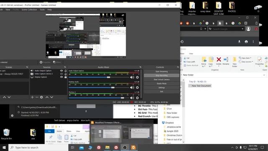Image resolution: width=268 pixels, height=151 pixels.
Task: Toggle Audio Output Capture source visibility eye
Action: pos(62,70)
